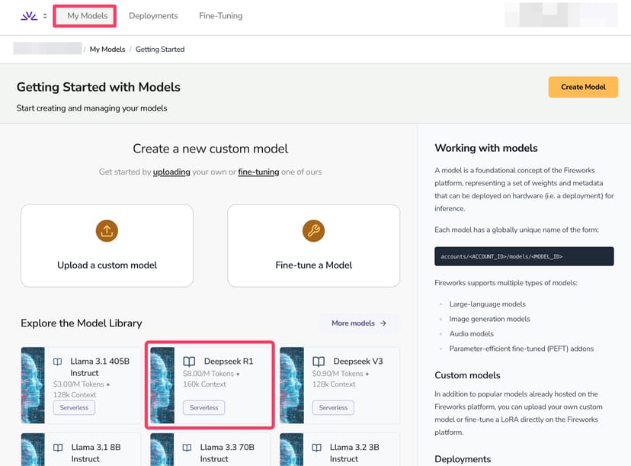Click the Fireworks logo icon

[x=28, y=16]
